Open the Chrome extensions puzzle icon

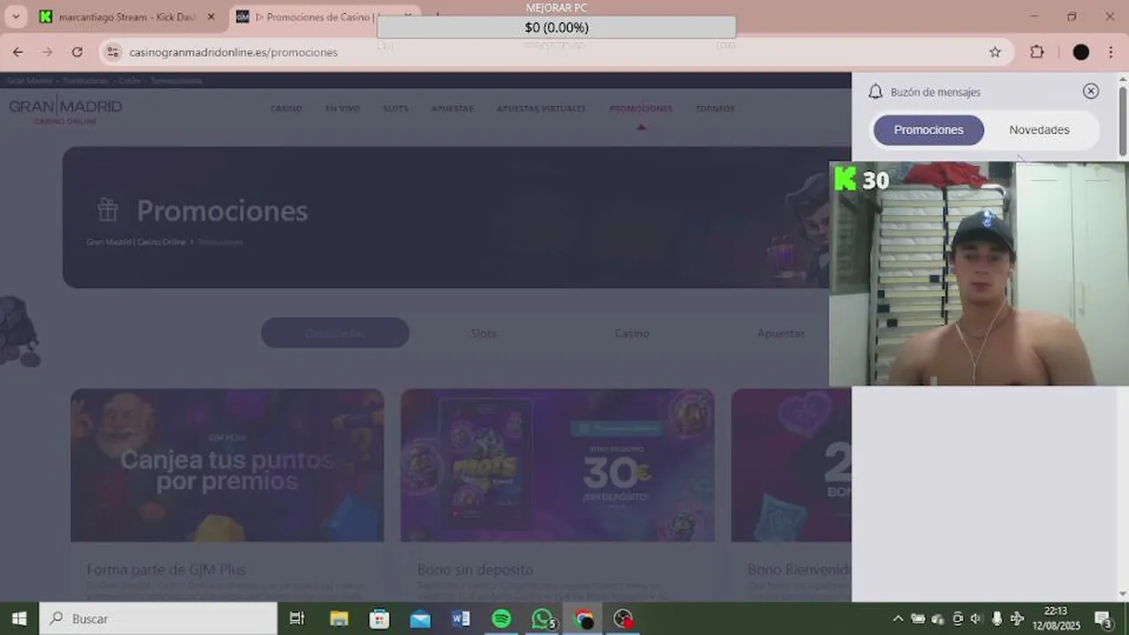(x=1037, y=52)
